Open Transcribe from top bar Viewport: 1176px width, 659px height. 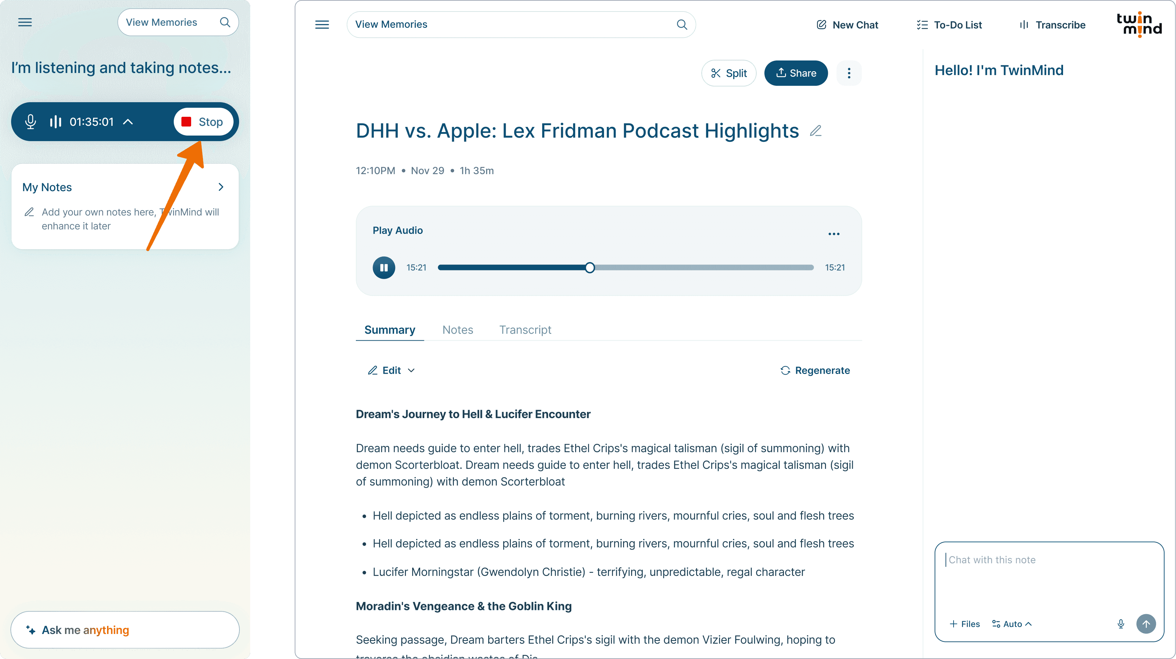[x=1052, y=25]
